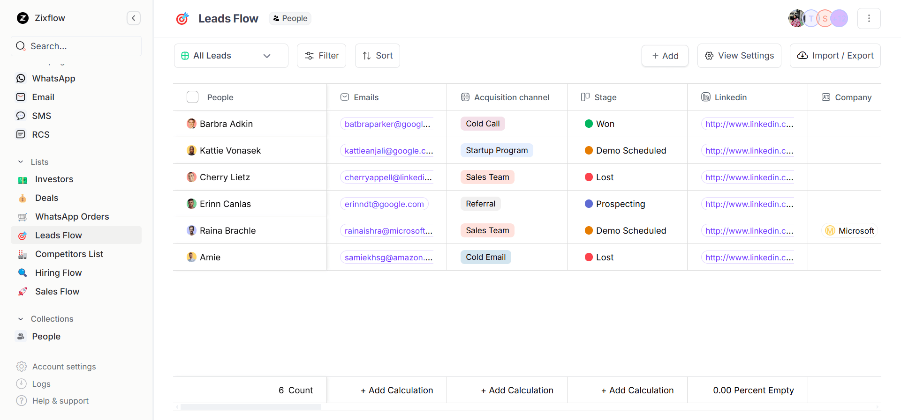Click the WhatsApp Orders cart icon
901x420 pixels.
point(23,217)
